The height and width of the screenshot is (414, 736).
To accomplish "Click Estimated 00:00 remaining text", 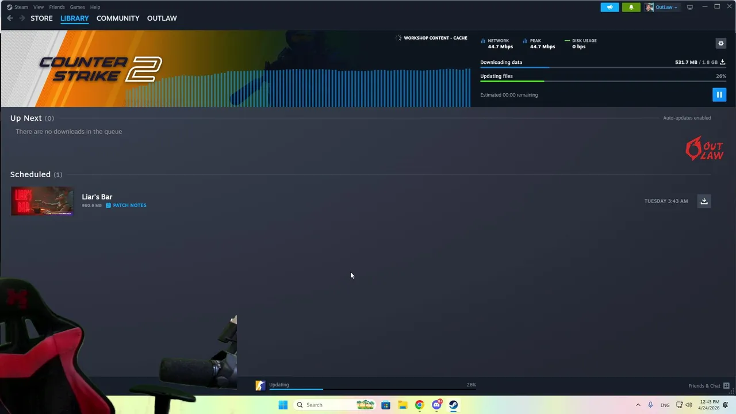I will coord(509,95).
